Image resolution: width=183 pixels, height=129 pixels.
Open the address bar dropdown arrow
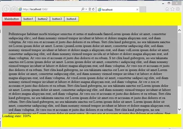click(86, 9)
